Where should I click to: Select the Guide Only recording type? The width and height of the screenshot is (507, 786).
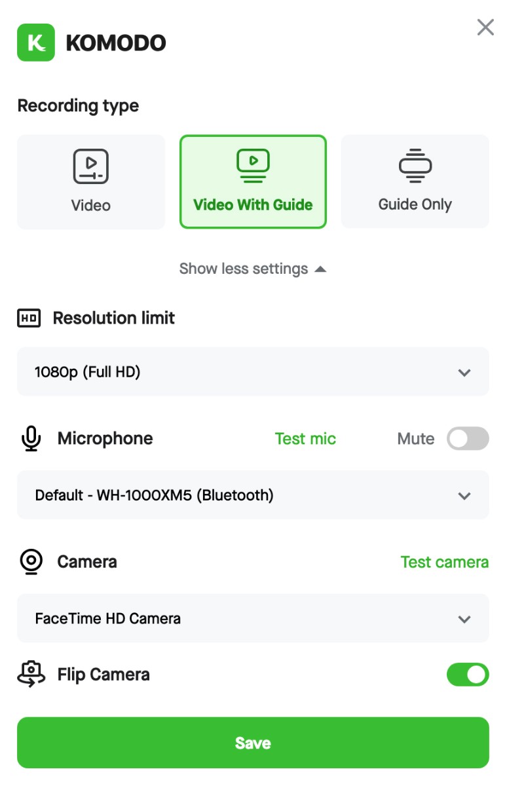tap(415, 182)
